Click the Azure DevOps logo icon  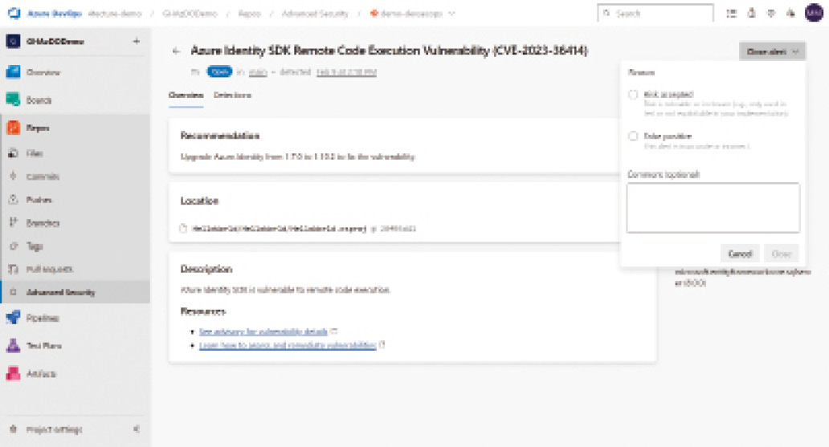pyautogui.click(x=14, y=13)
